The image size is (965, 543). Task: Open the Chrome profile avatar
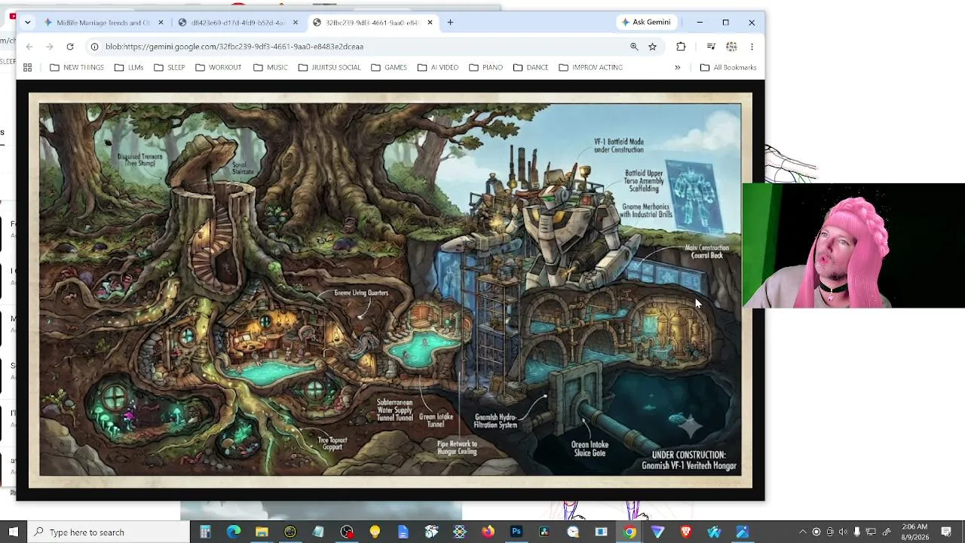pyautogui.click(x=731, y=47)
